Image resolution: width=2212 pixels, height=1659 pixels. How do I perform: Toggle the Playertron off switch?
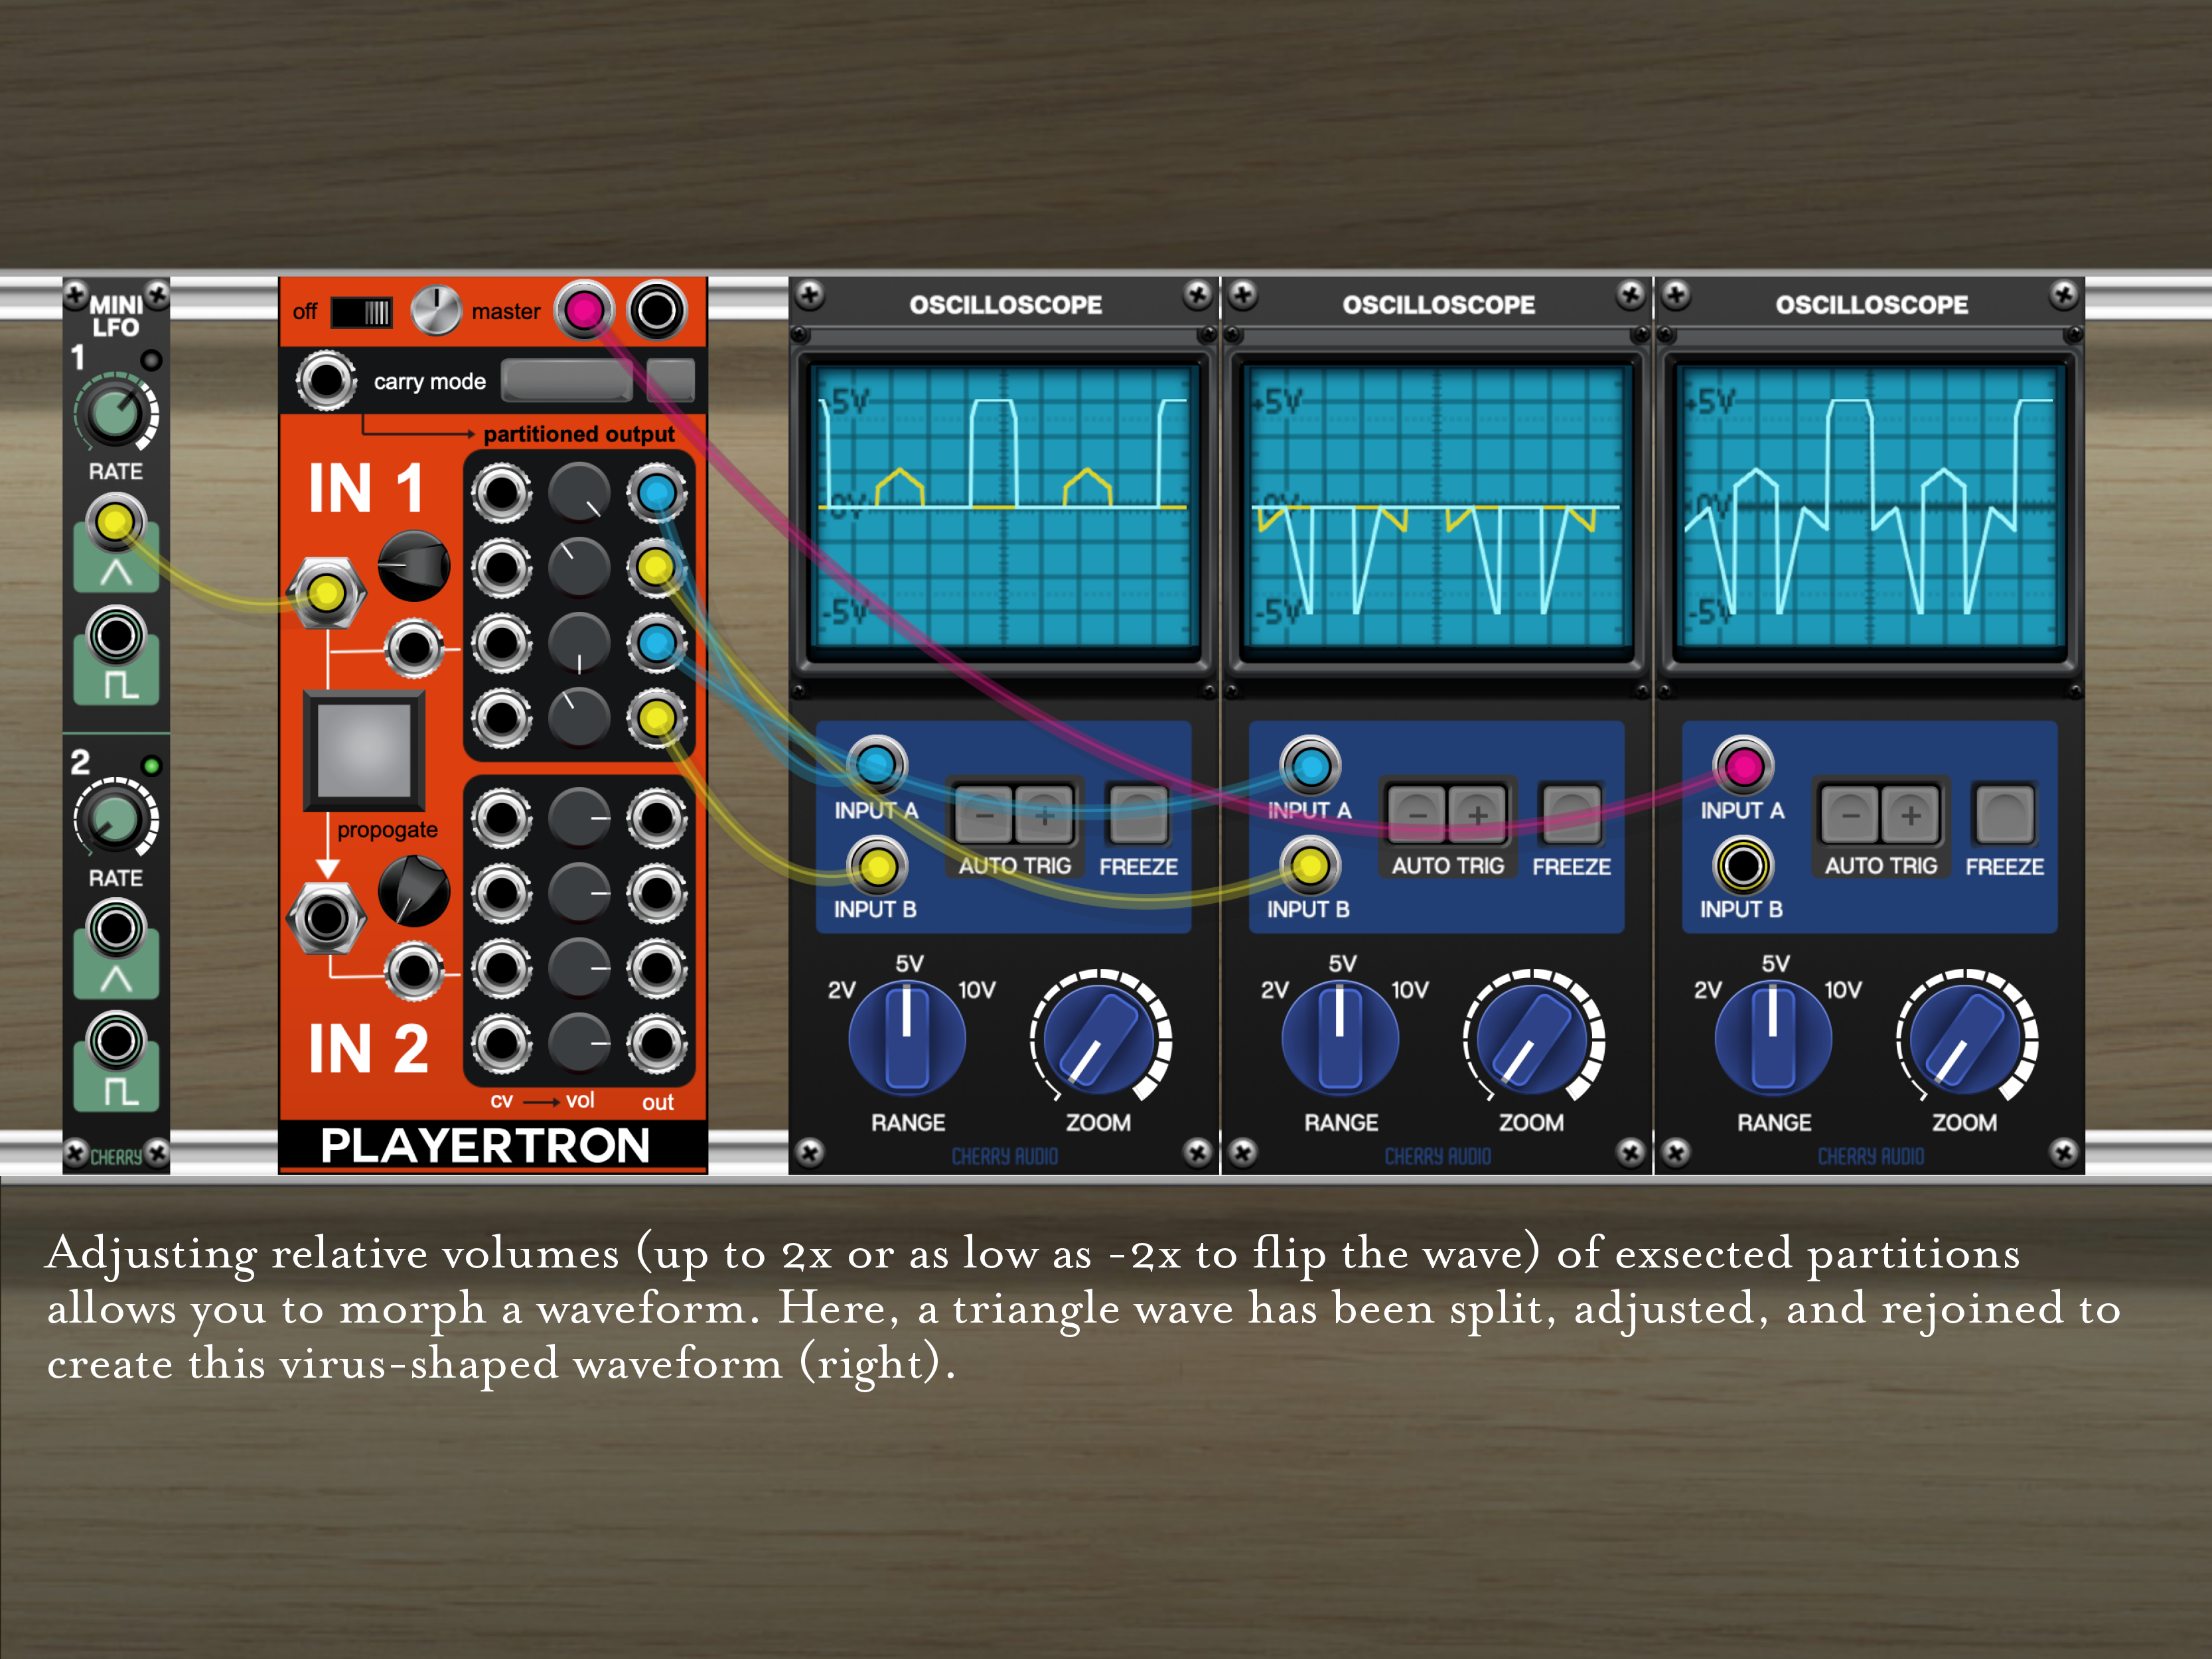[x=362, y=312]
